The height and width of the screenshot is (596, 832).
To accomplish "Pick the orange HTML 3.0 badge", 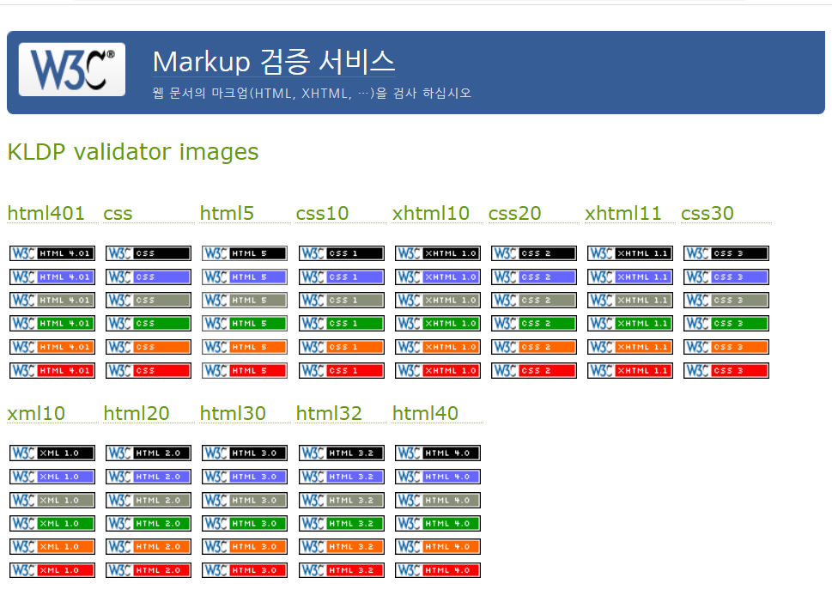I will click(245, 547).
